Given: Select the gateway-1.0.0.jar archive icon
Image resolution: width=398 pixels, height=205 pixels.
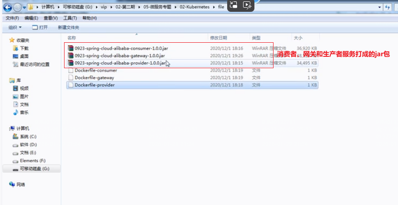Looking at the screenshot, I should pyautogui.click(x=70, y=55).
